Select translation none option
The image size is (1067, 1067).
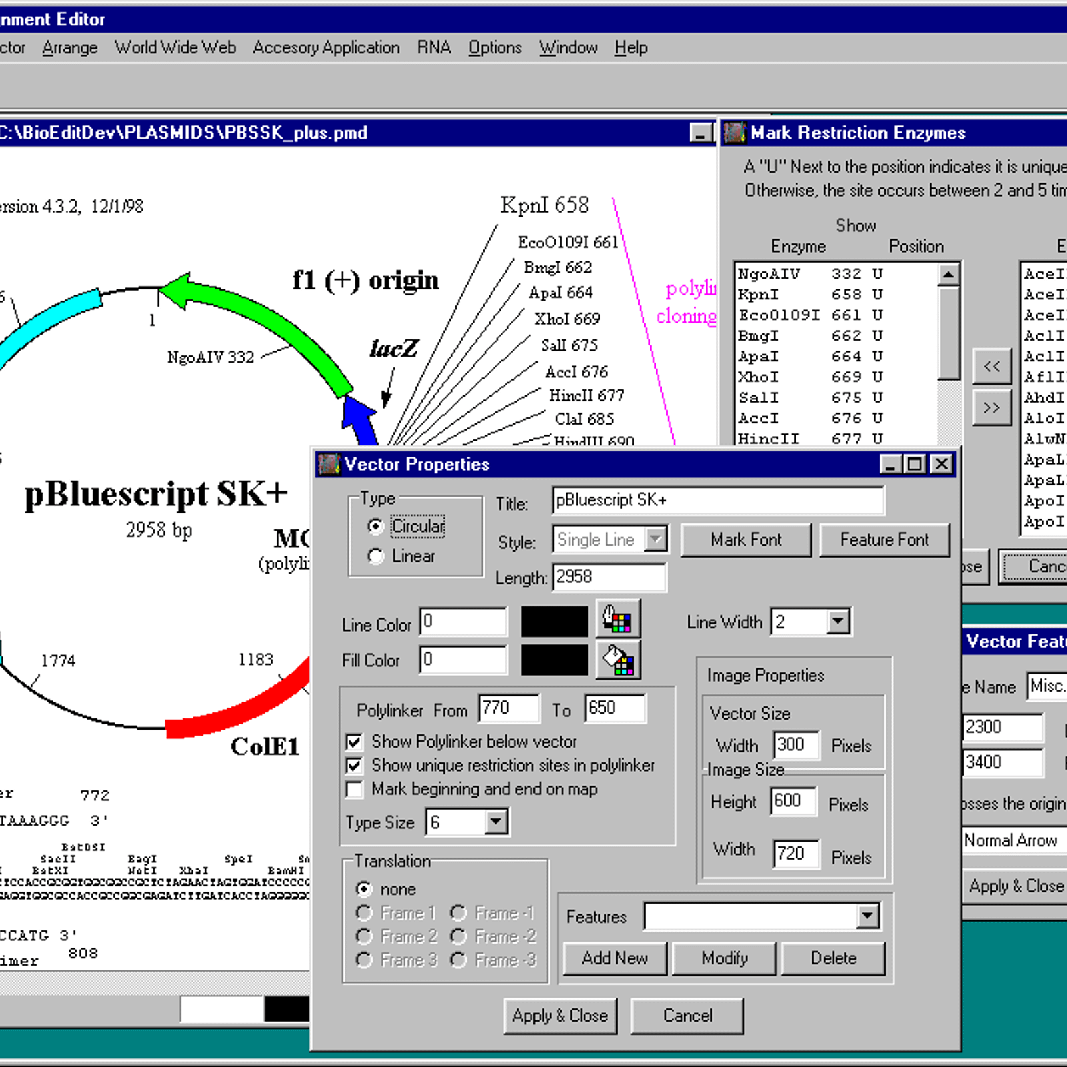[364, 889]
